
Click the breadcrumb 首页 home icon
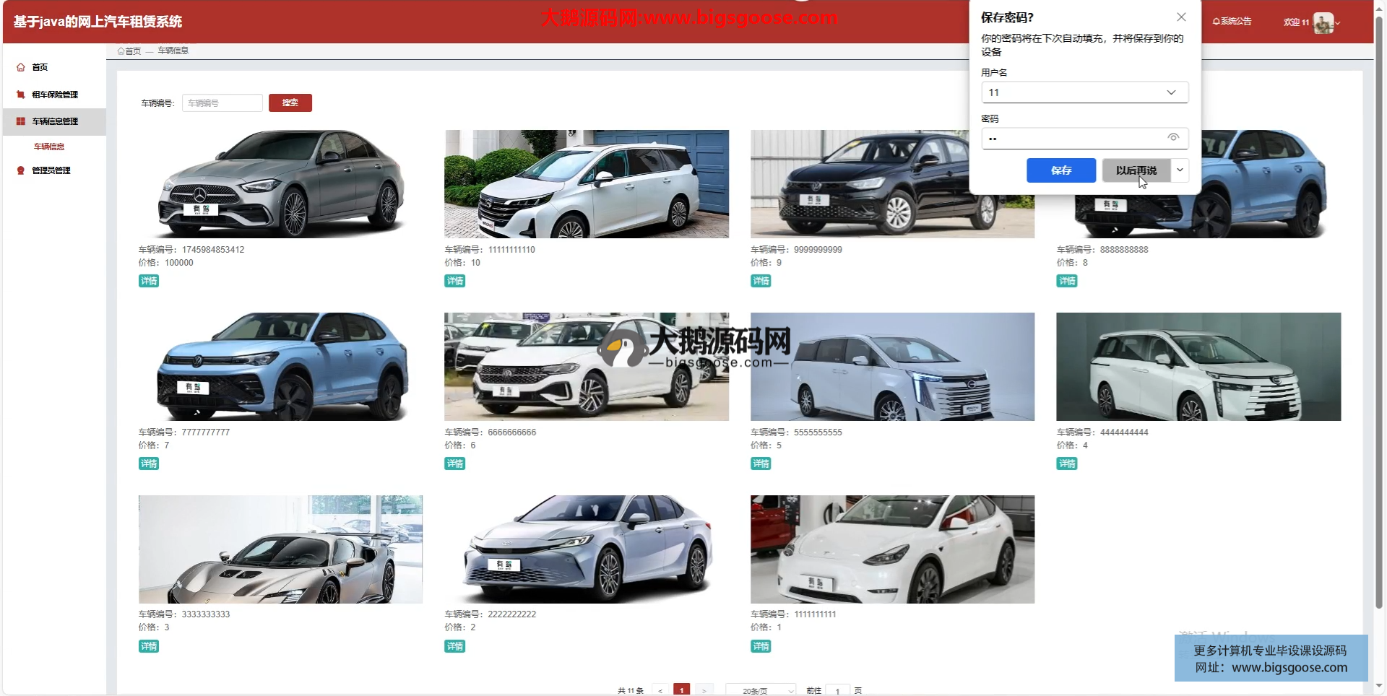point(121,51)
